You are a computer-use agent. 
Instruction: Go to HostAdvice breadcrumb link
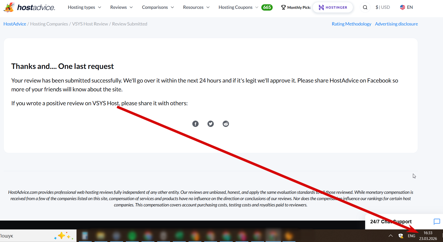click(x=15, y=24)
